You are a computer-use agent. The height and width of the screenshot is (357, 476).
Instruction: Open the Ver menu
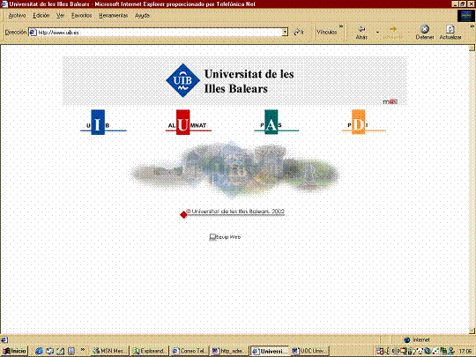[60, 16]
